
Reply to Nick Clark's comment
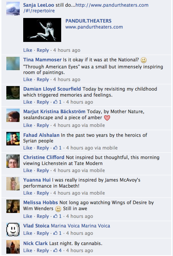coord(43,250)
